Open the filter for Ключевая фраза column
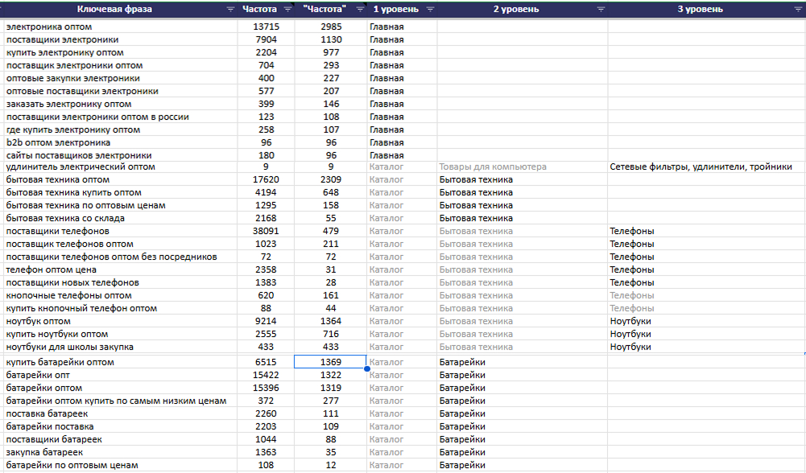This screenshot has height=473, width=806. click(231, 10)
